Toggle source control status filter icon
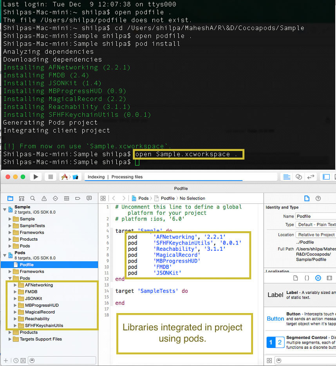The width and height of the screenshot is (336, 366). [x=23, y=361]
